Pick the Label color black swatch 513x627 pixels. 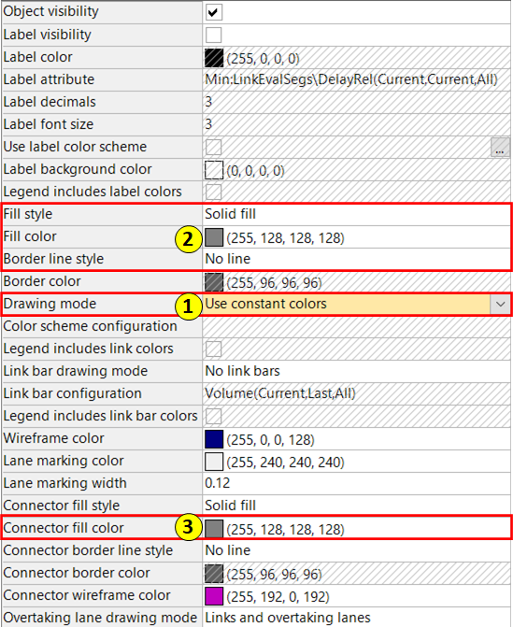tap(214, 58)
